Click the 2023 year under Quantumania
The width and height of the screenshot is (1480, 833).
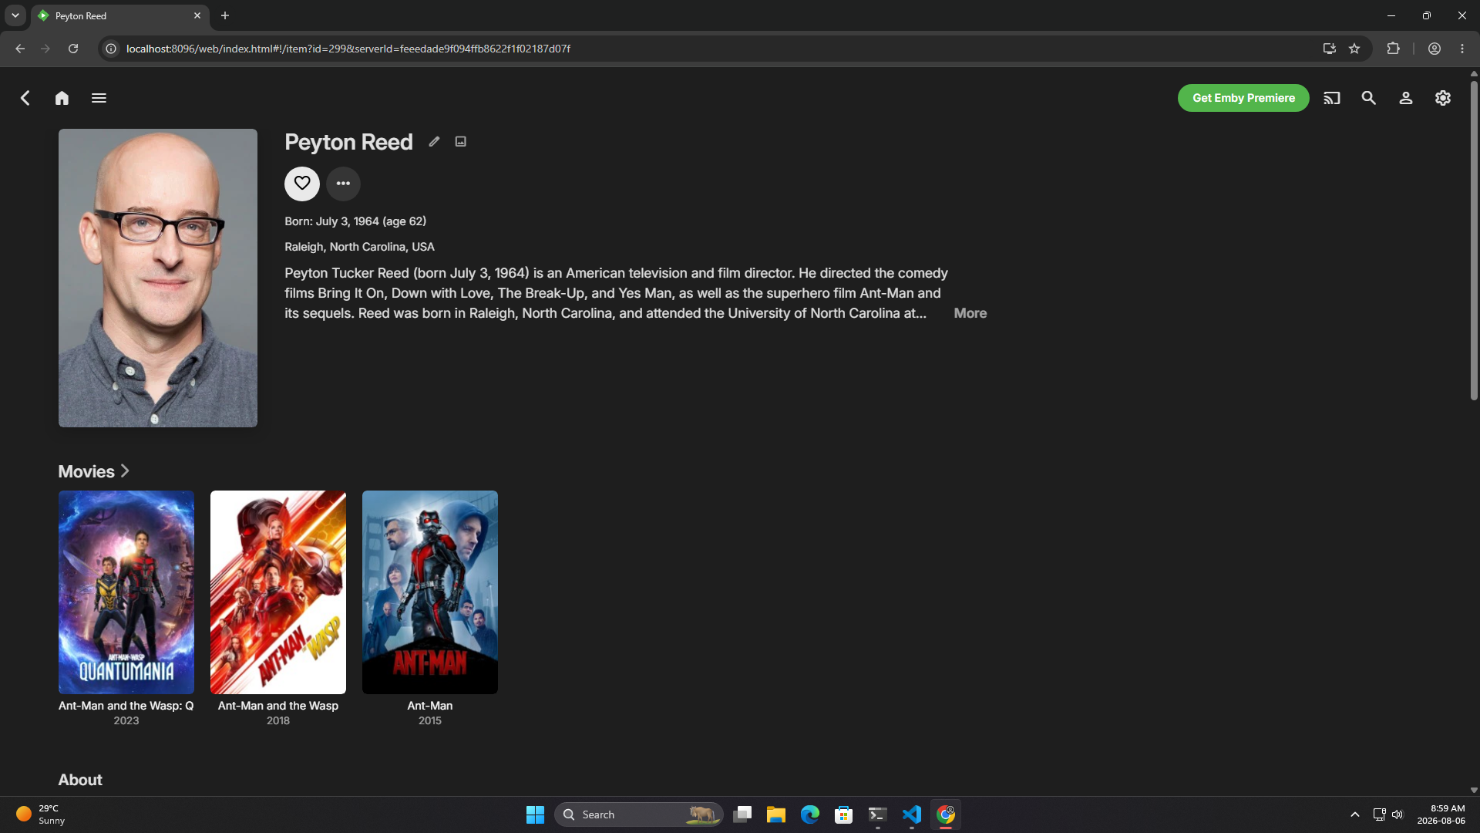(126, 720)
